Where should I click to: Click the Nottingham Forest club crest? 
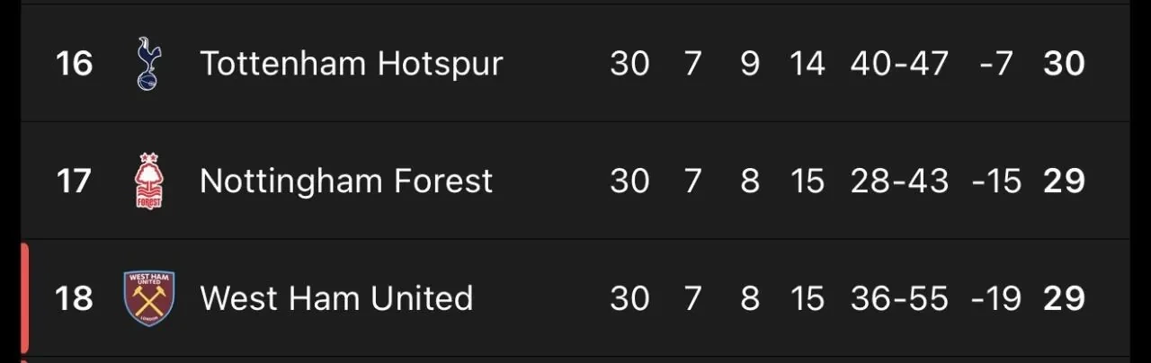(x=148, y=181)
